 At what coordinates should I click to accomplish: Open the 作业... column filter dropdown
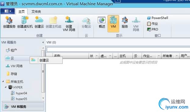(x=159, y=56)
